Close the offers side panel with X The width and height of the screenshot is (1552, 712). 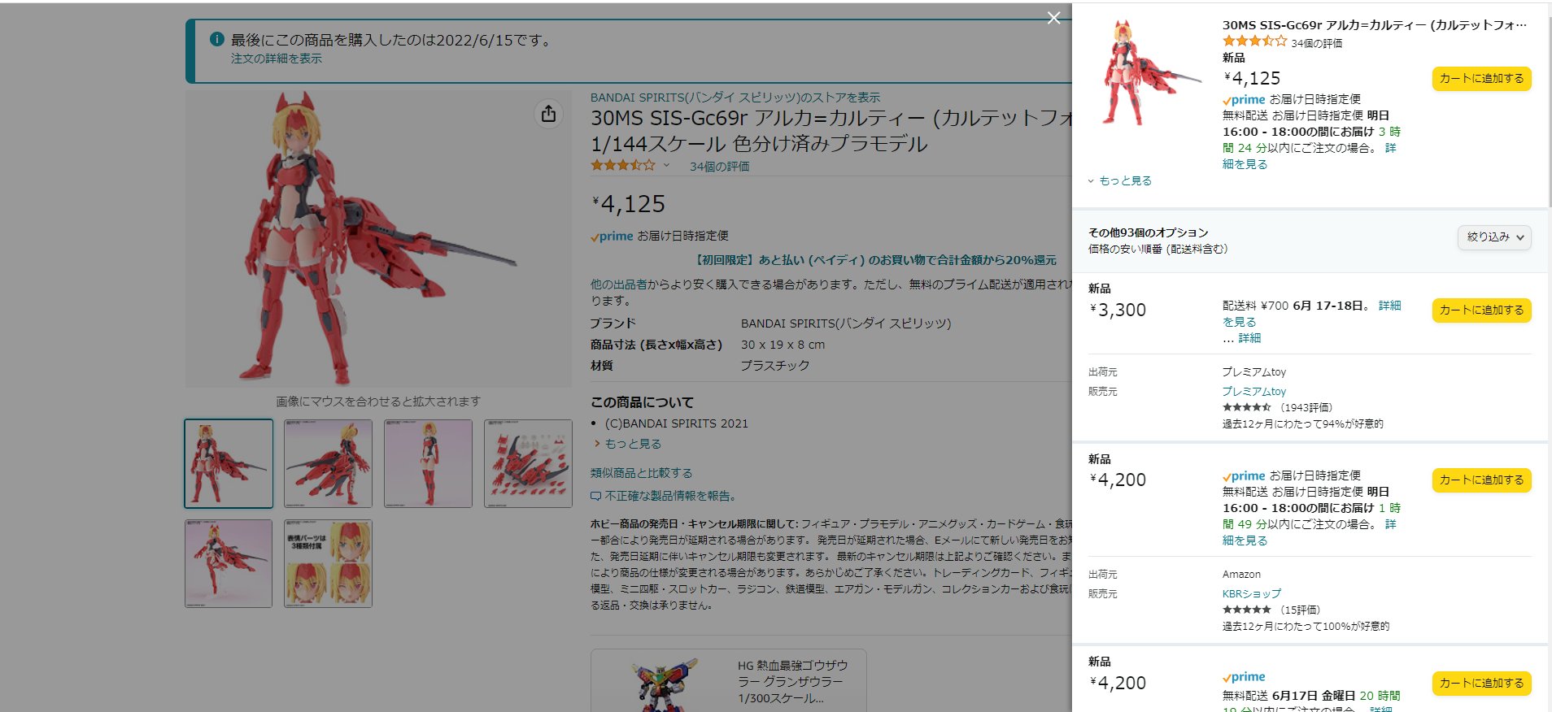[1053, 18]
